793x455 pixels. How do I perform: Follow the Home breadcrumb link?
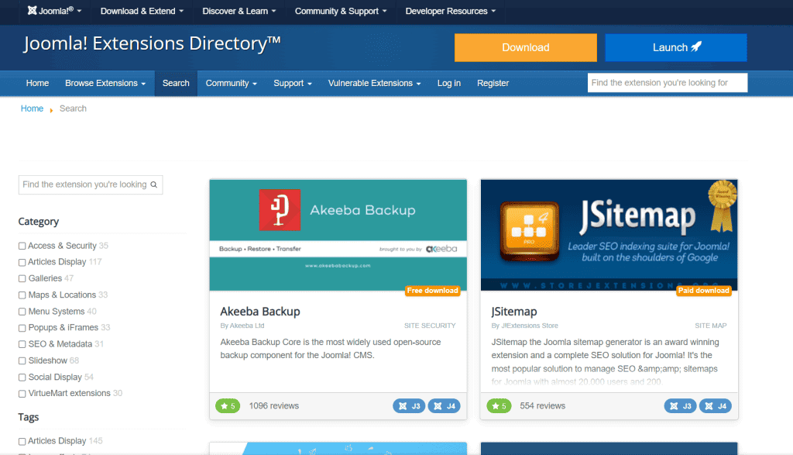[x=32, y=109]
